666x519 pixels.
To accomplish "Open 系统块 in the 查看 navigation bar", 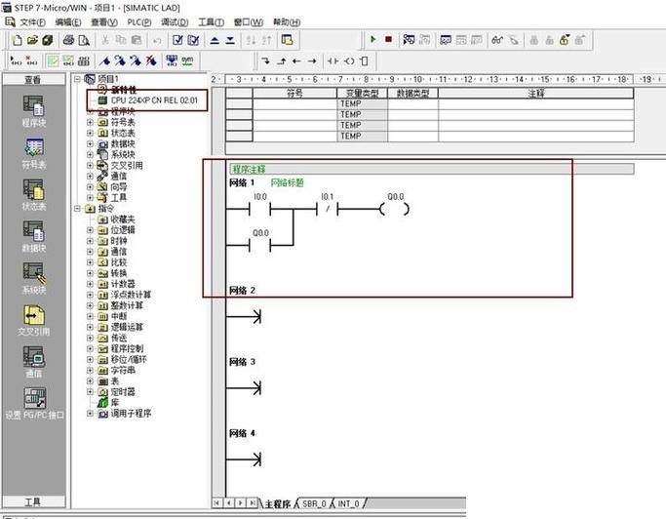I will pyautogui.click(x=33, y=279).
